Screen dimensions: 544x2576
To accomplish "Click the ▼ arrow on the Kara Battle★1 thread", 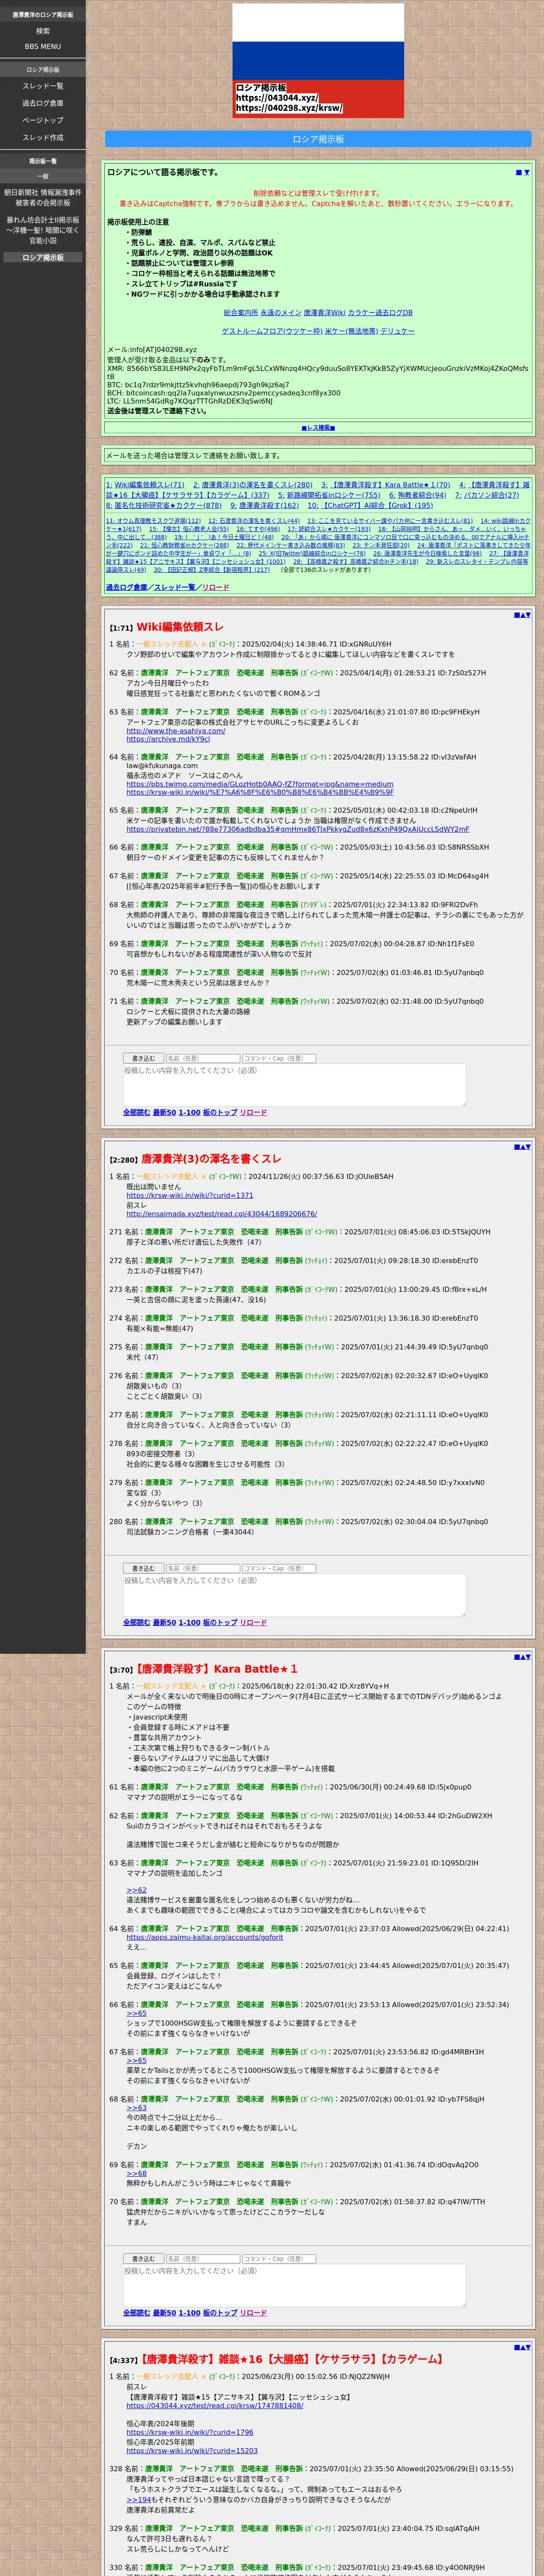I will [528, 1657].
